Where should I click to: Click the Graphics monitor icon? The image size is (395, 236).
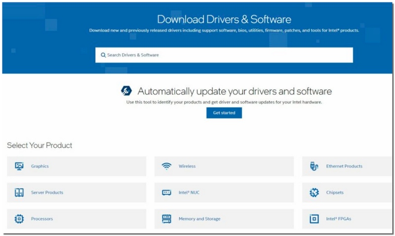19,166
